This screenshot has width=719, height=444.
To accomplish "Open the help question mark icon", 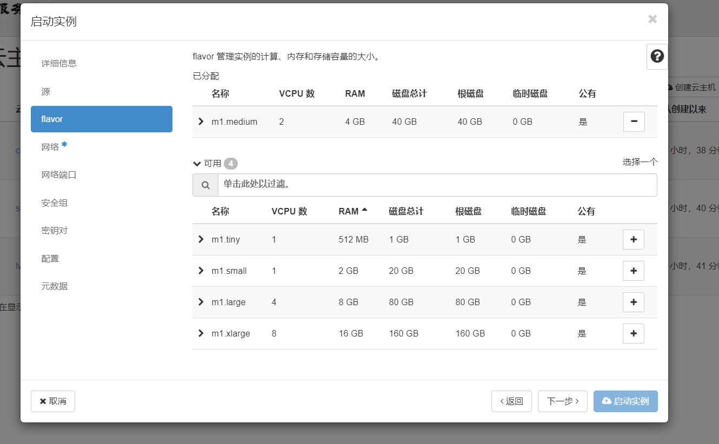I will click(x=657, y=56).
